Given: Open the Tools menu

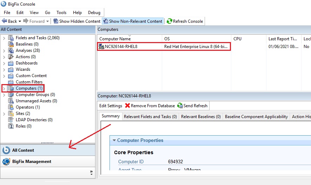Looking at the screenshot, I should point(61,13).
